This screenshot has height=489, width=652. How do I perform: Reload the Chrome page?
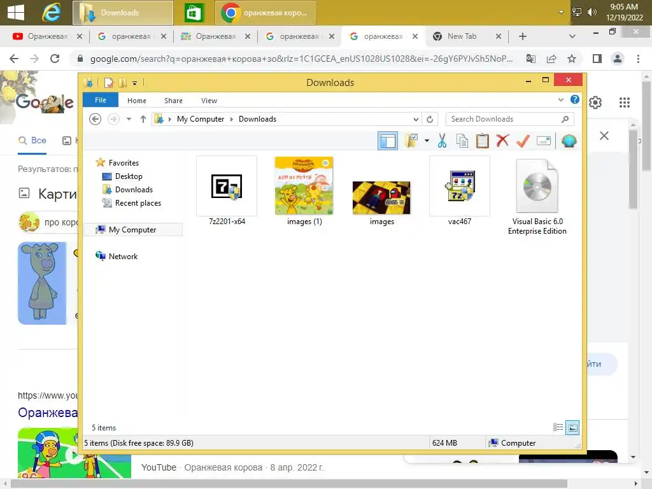coord(55,59)
